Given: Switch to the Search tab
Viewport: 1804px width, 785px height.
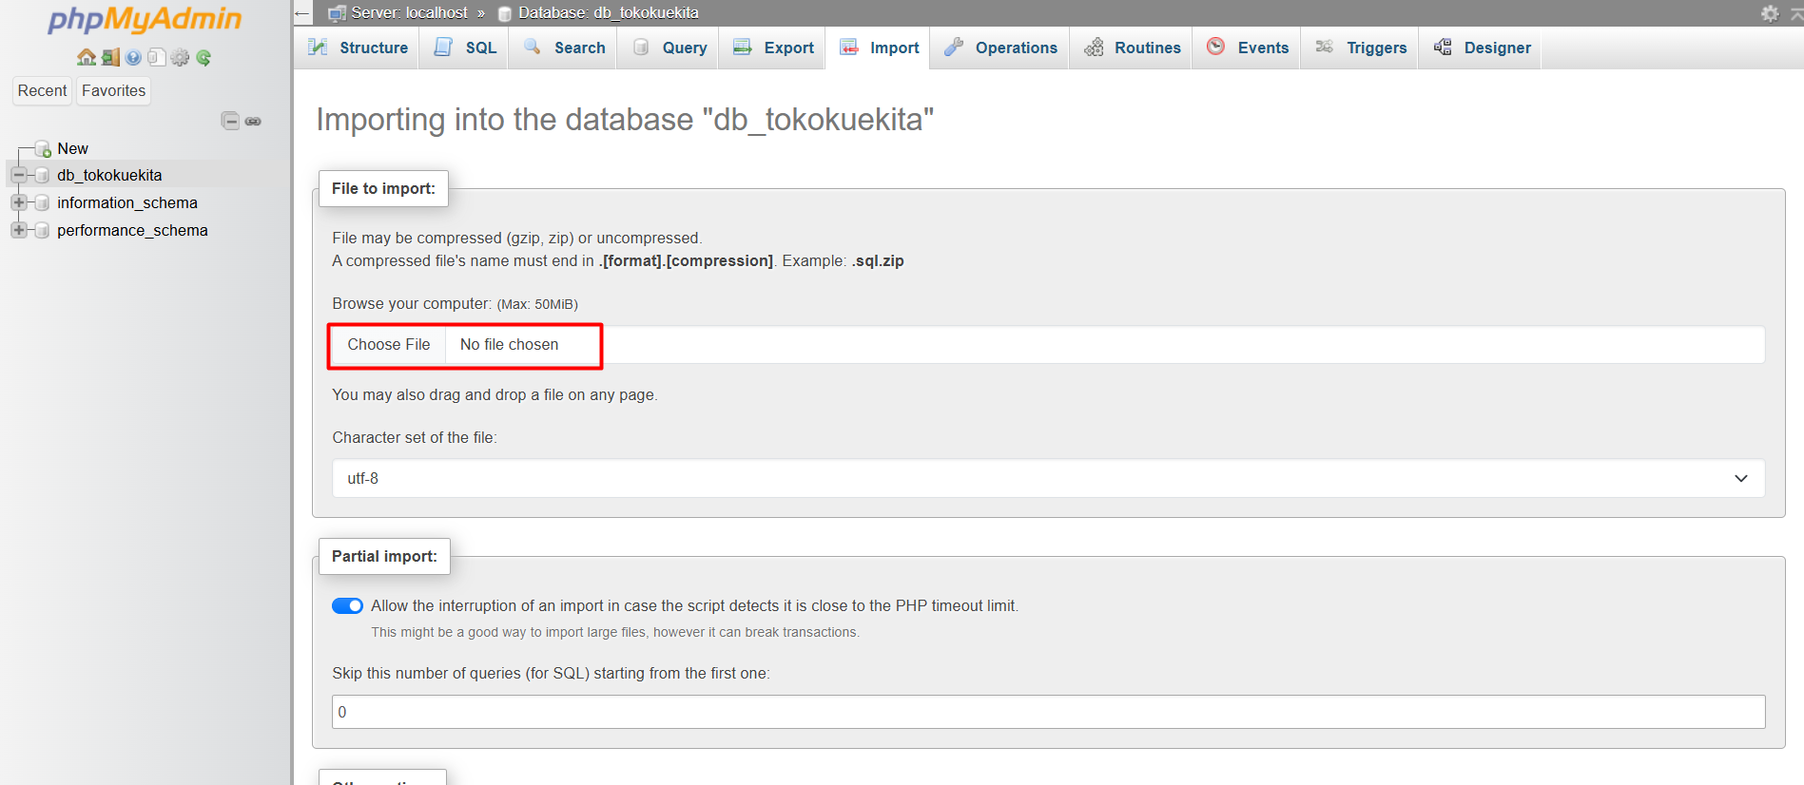Looking at the screenshot, I should (564, 48).
